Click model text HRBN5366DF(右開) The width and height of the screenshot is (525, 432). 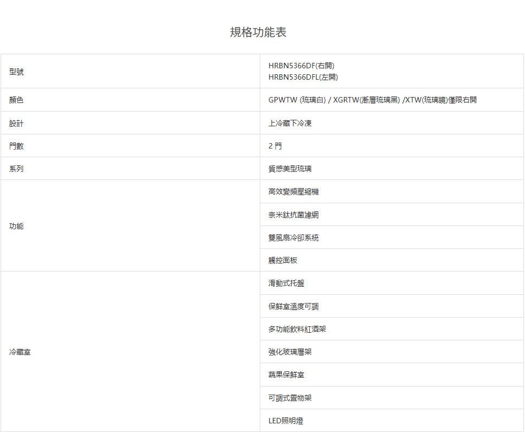[298, 66]
